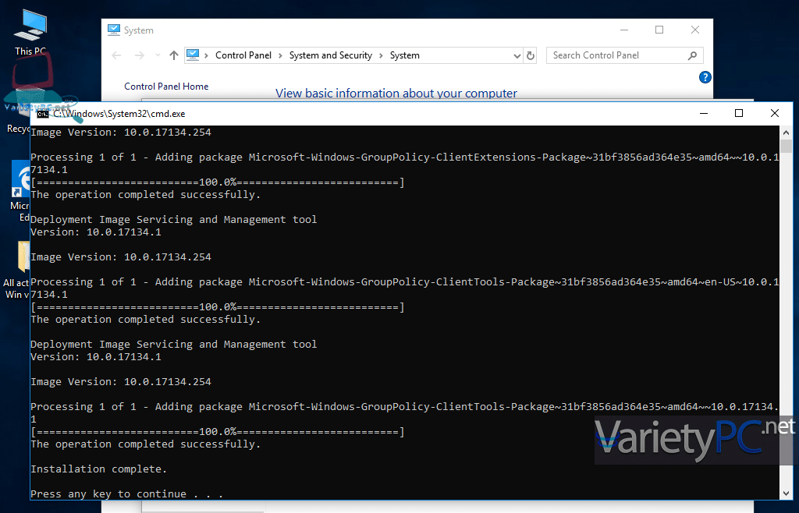Click the cmd.exe title bar icon

pyautogui.click(x=43, y=114)
